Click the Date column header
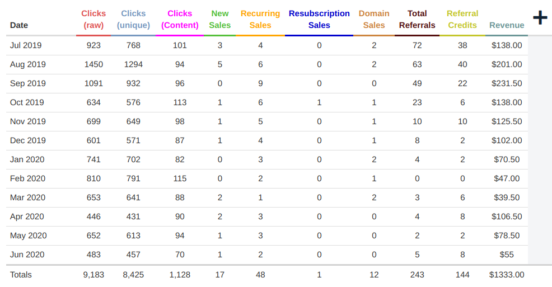 [x=19, y=25]
